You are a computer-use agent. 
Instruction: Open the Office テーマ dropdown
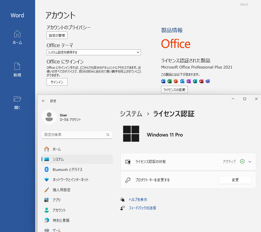tap(93, 52)
